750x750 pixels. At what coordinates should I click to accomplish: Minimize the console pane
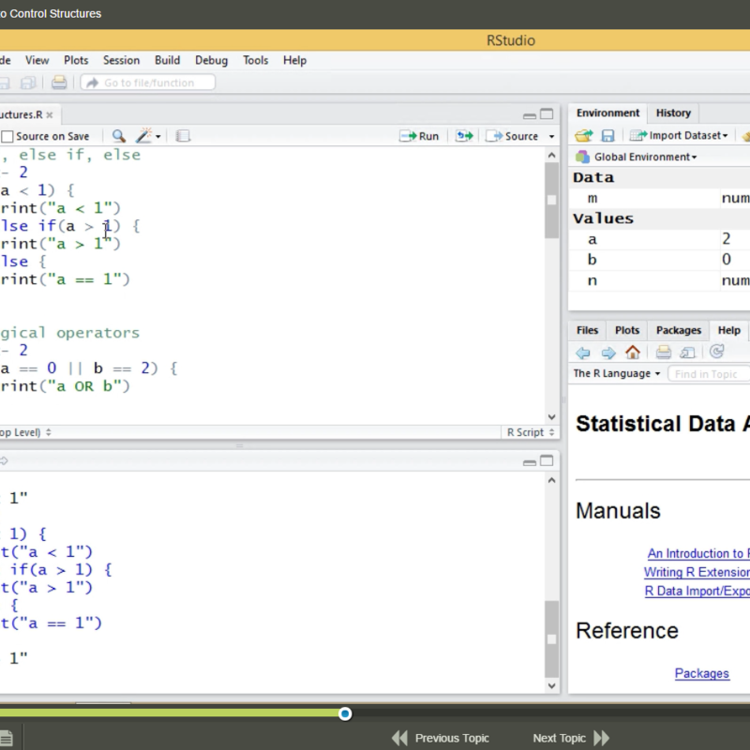coord(530,462)
